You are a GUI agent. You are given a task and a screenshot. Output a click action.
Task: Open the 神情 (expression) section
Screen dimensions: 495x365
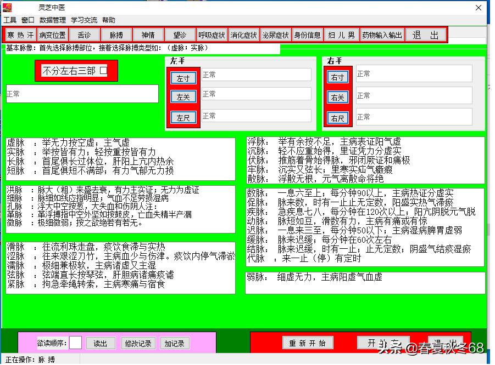click(149, 34)
